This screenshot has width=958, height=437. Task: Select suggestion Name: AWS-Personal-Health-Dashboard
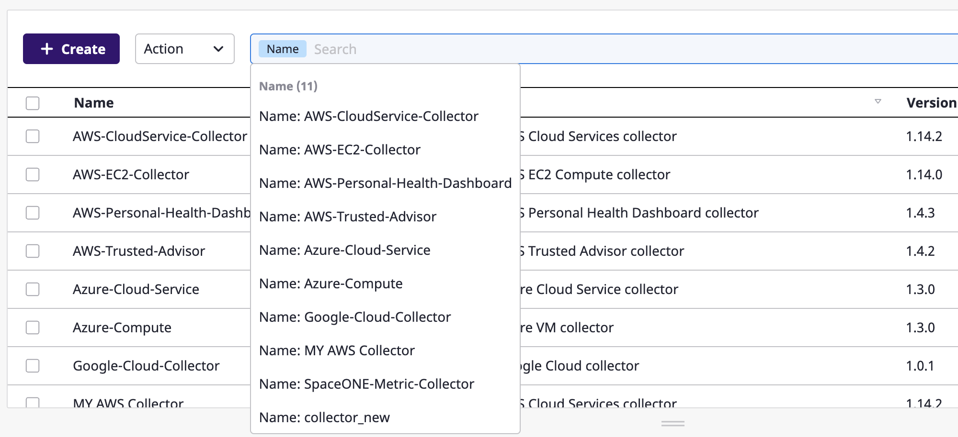pos(385,183)
